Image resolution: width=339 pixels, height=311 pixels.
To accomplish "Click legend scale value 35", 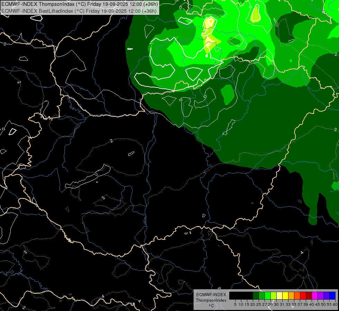I will 294,304.
